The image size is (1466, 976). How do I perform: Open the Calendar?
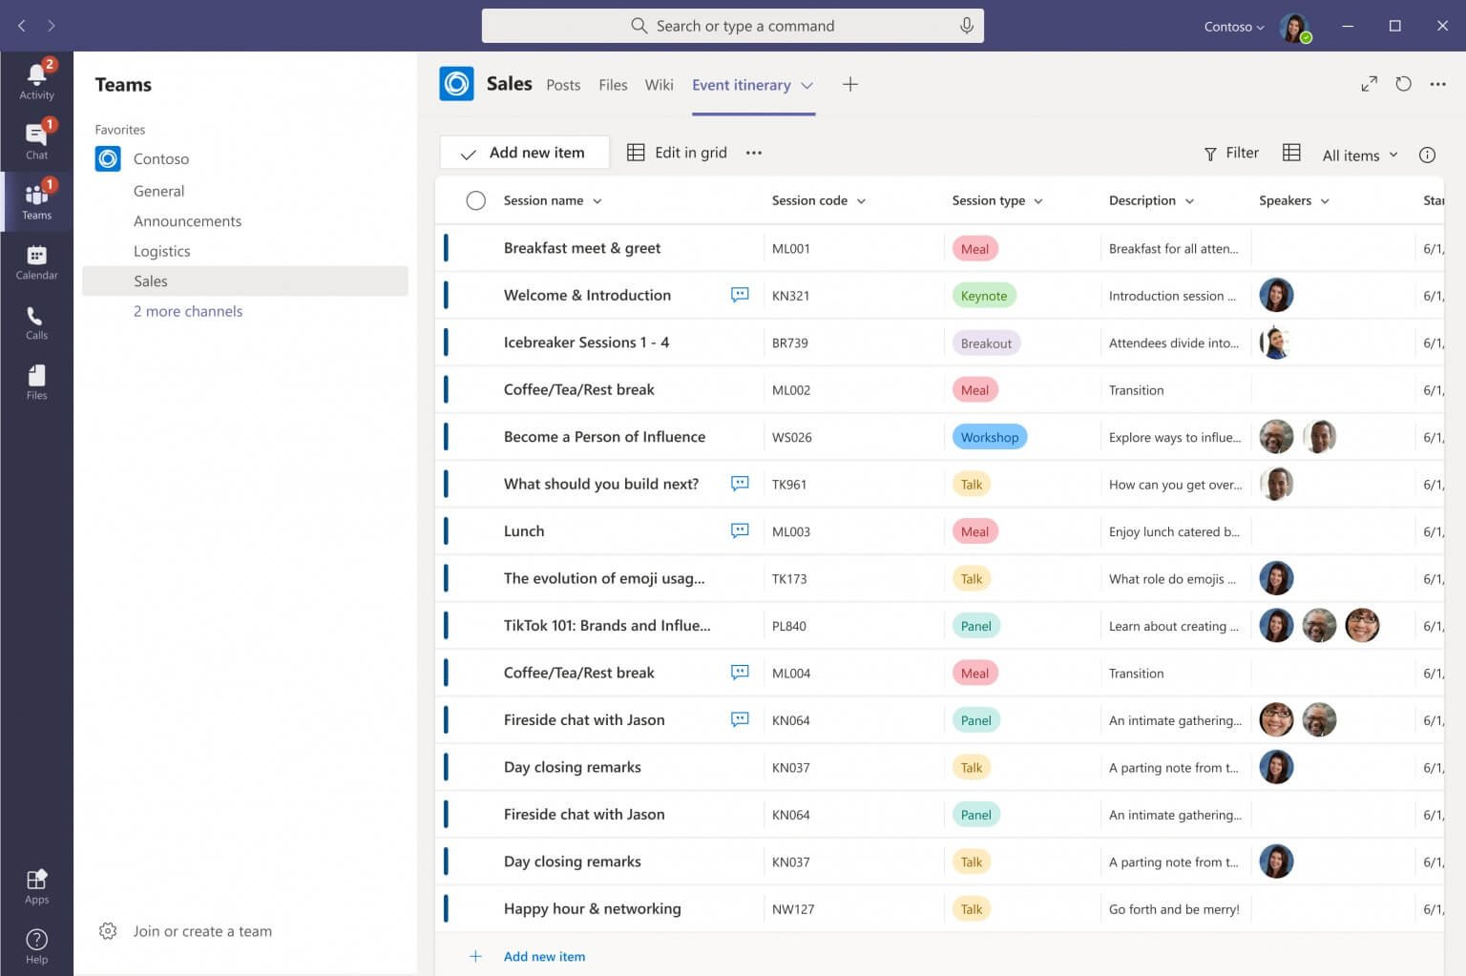(36, 260)
